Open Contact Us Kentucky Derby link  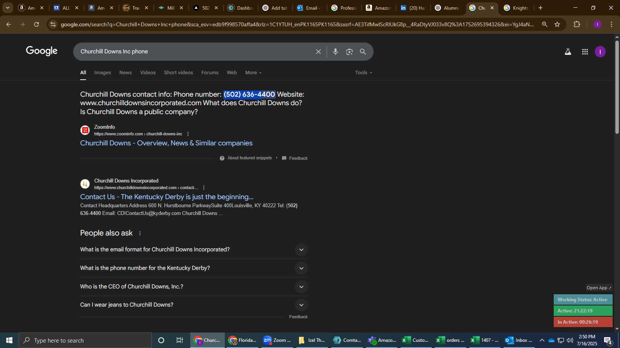(x=167, y=197)
